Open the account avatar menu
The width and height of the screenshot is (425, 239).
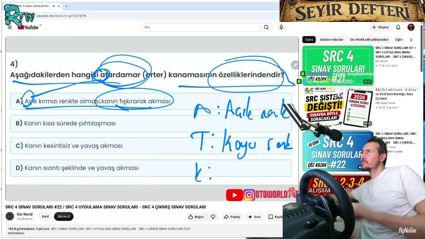(x=411, y=27)
